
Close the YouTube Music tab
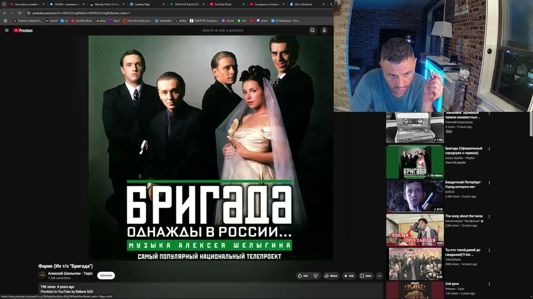click(244, 4)
